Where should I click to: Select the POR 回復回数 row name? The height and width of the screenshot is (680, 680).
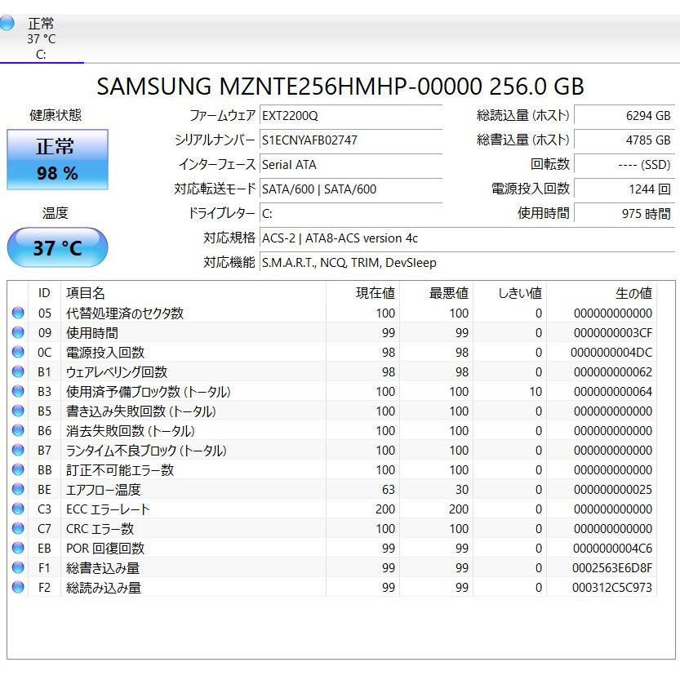pyautogui.click(x=105, y=549)
